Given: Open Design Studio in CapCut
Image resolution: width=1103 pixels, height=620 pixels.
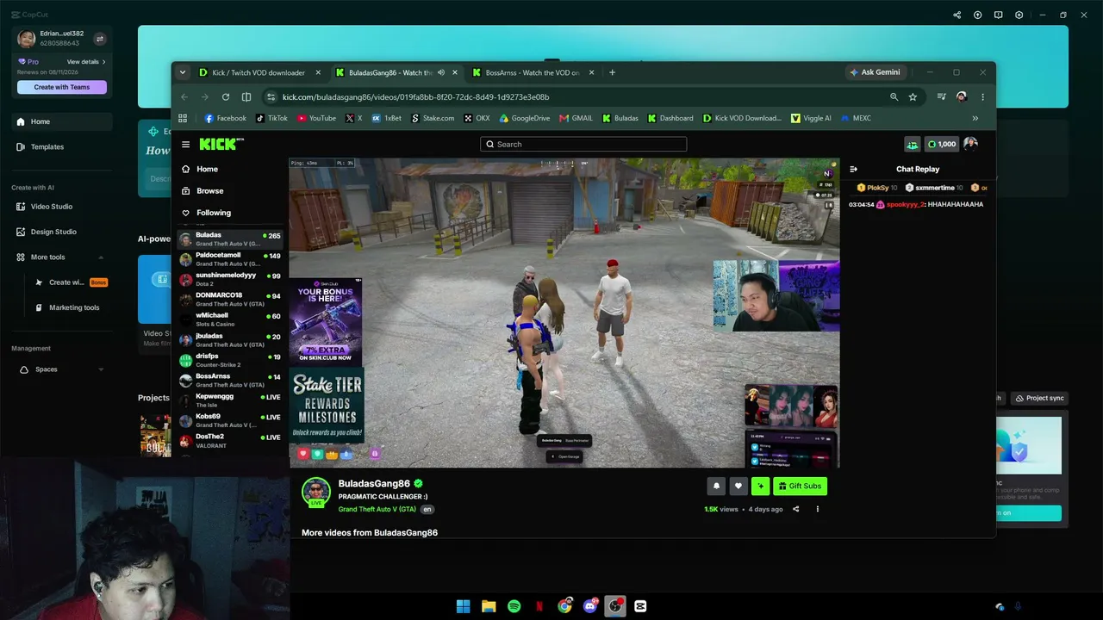Looking at the screenshot, I should [53, 232].
